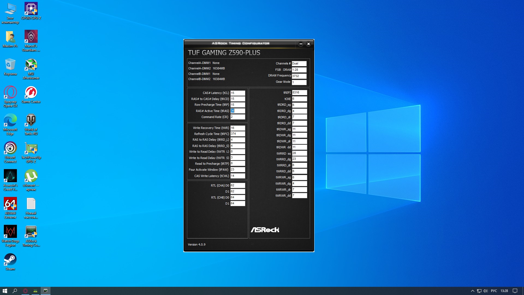Open the notification center icon

coord(515,291)
